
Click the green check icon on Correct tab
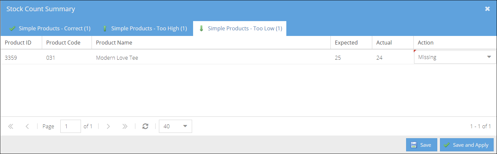pos(13,29)
